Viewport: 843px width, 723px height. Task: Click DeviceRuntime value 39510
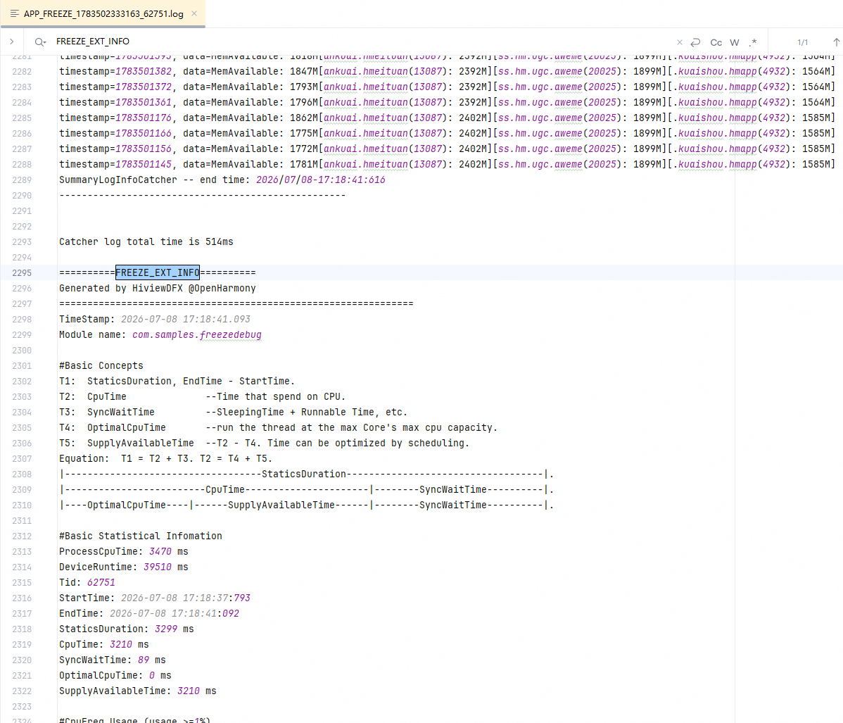click(x=158, y=567)
